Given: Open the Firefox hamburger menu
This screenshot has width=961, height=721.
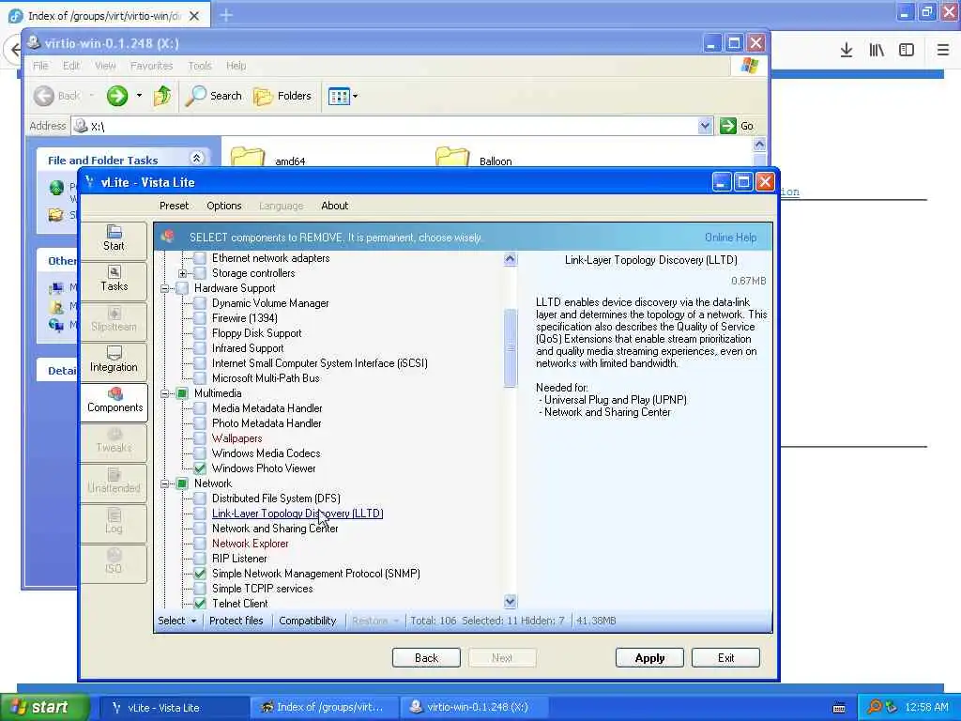Looking at the screenshot, I should [x=942, y=50].
